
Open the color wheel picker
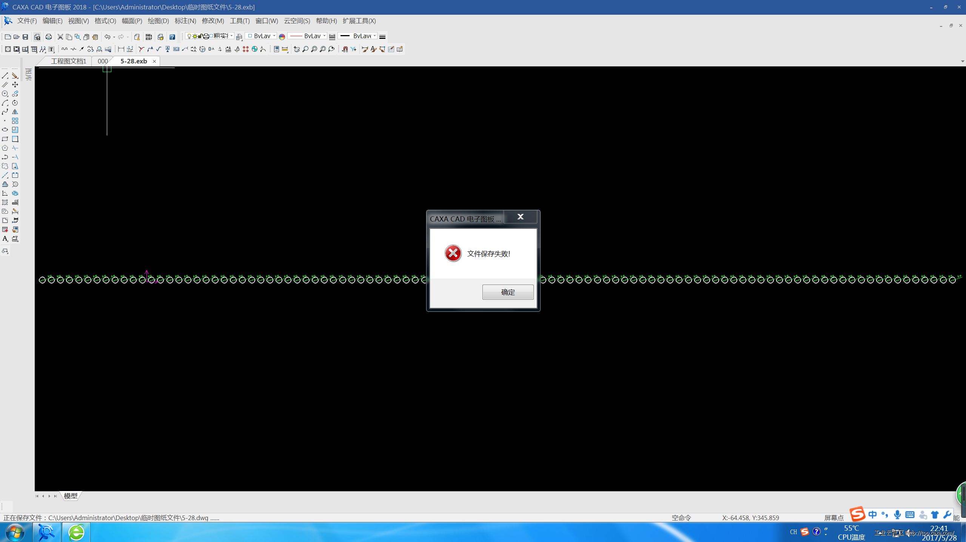pyautogui.click(x=282, y=37)
